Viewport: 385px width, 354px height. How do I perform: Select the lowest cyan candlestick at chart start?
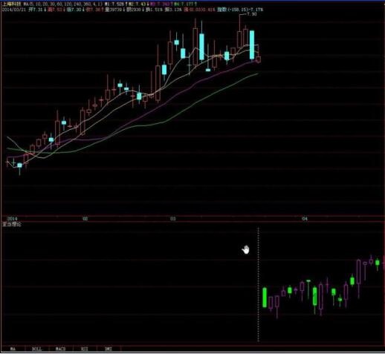(19, 165)
